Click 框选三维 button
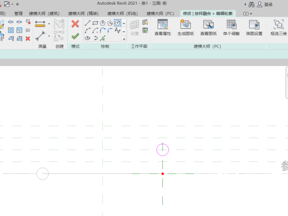The width and height of the screenshot is (288, 216). pyautogui.click(x=279, y=28)
